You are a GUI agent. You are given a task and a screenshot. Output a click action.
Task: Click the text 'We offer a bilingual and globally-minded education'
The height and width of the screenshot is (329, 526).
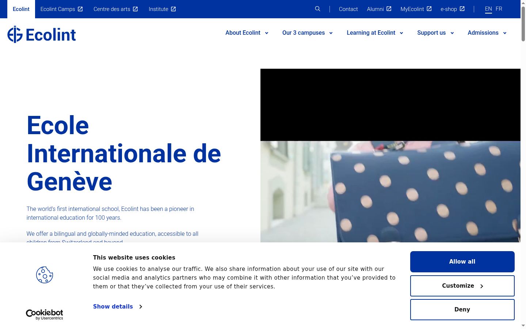pos(91,234)
